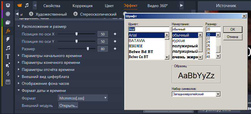The width and height of the screenshot is (251, 114).
Task: Open titles with the T icon
Action: click(x=8, y=56)
